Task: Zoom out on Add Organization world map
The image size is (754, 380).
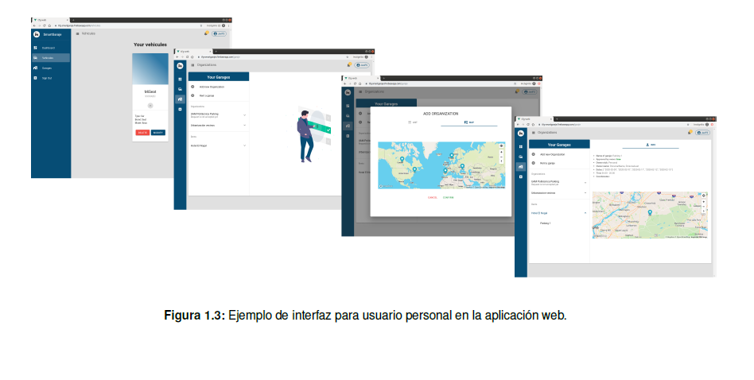Action: click(x=502, y=157)
